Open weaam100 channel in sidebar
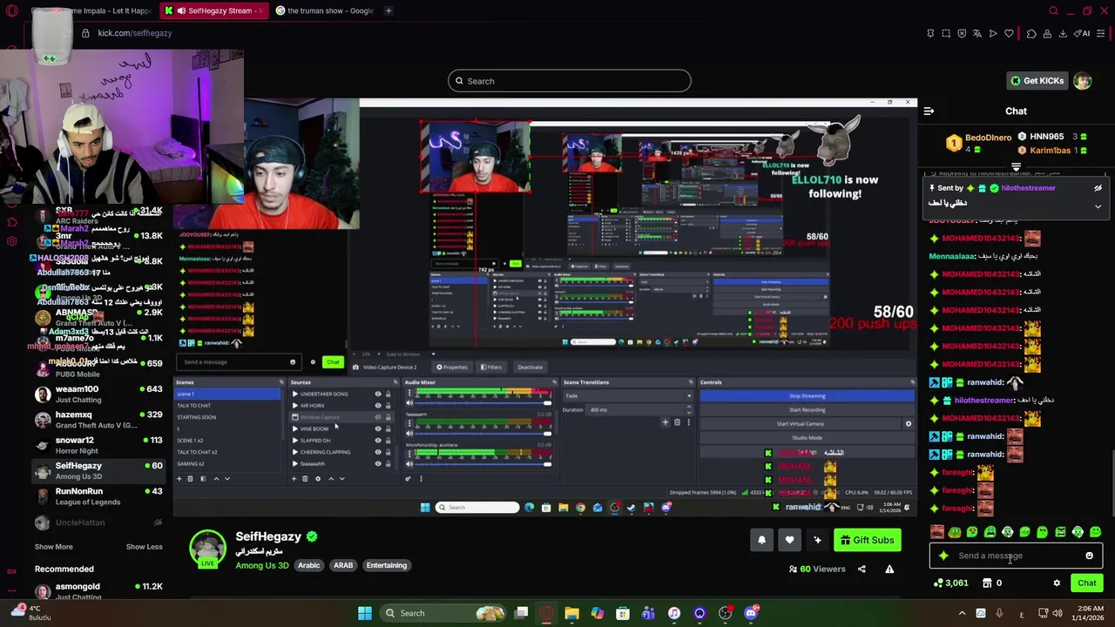The image size is (1115, 627). tap(98, 394)
